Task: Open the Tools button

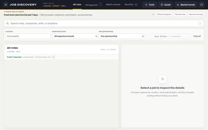Action: point(149,5)
